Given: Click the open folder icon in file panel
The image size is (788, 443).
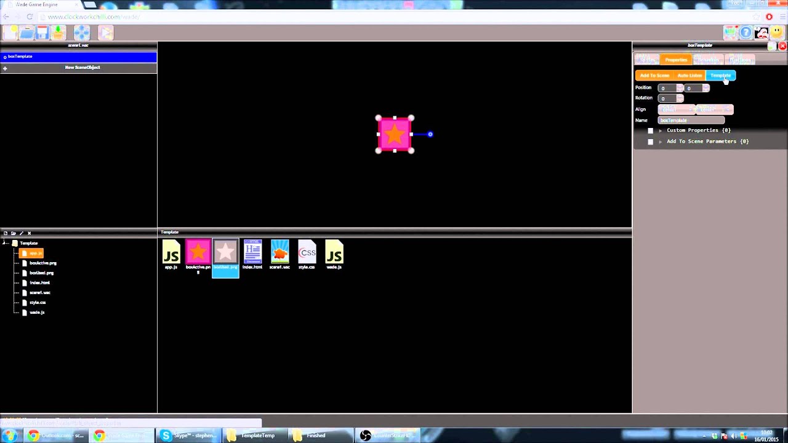Looking at the screenshot, I should [x=14, y=233].
